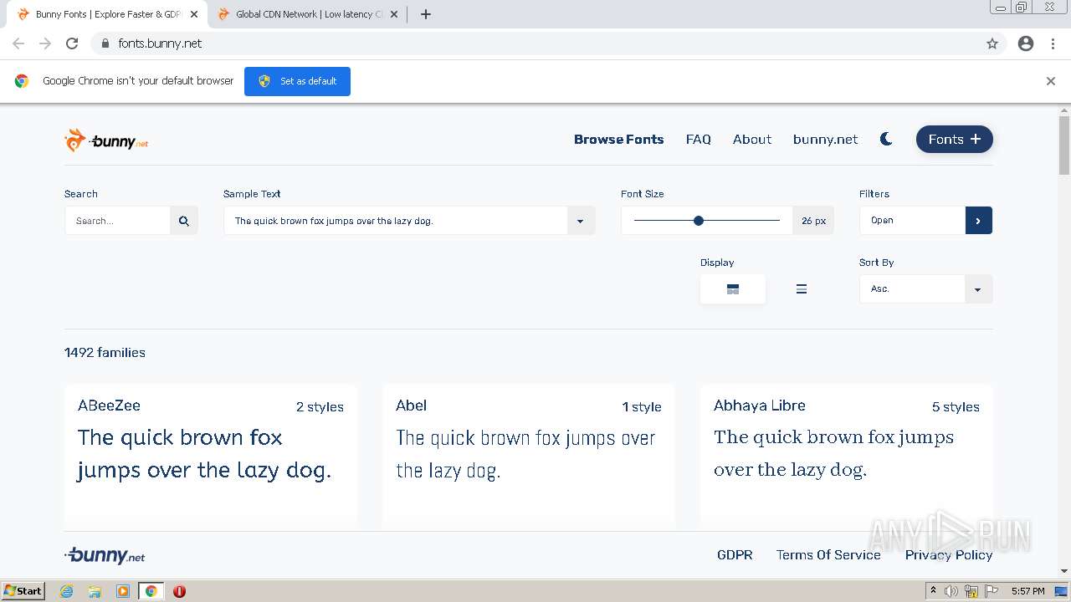Close the Global CDN Network tab

click(394, 14)
